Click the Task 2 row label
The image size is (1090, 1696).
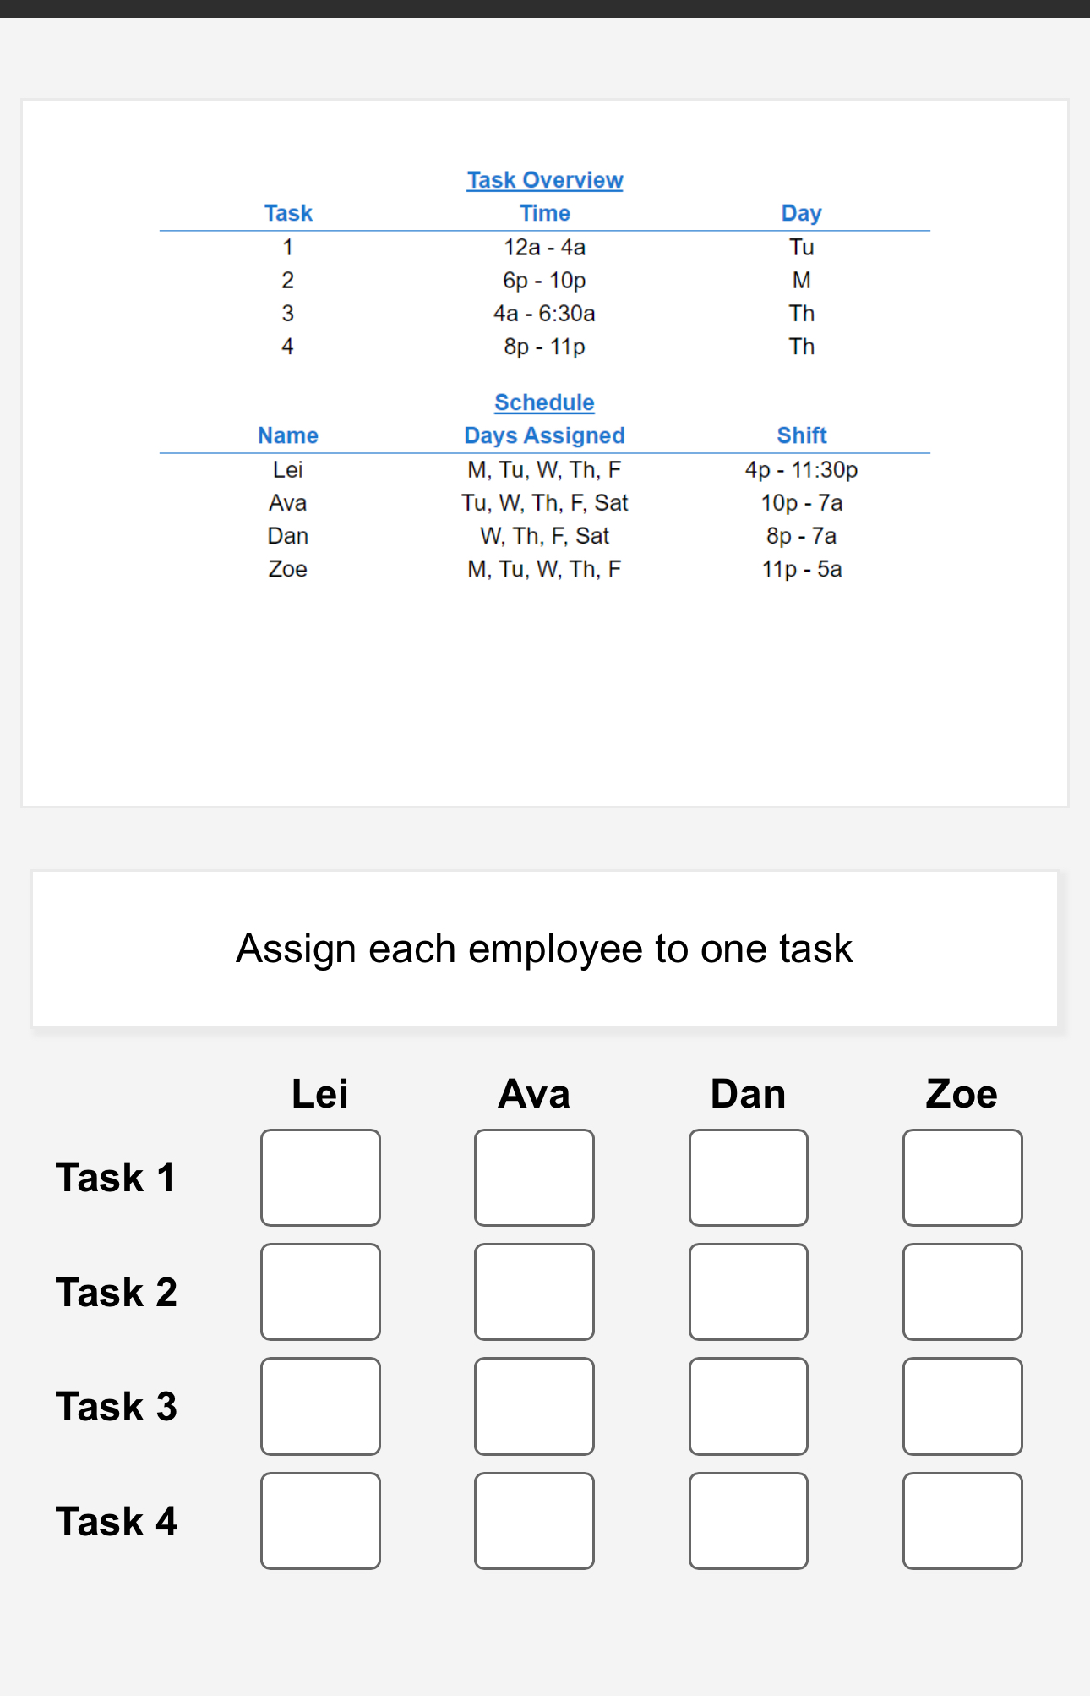click(x=116, y=1292)
